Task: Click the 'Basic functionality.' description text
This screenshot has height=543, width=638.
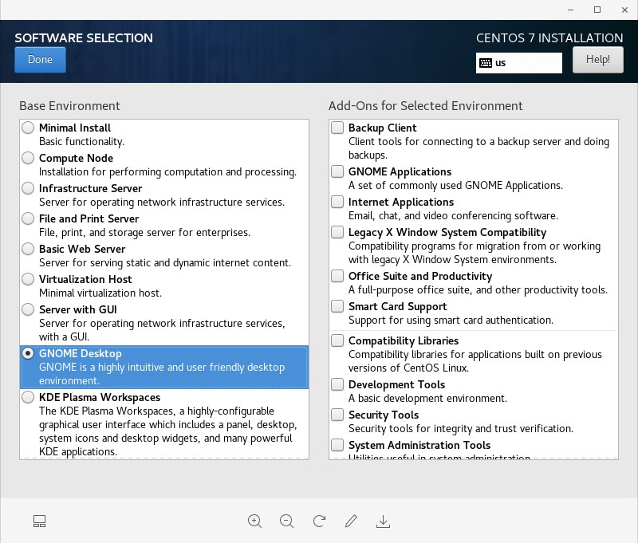Action: 82,142
